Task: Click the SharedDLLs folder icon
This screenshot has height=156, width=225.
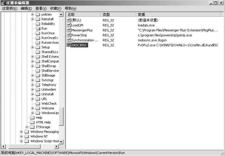Action: tap(38, 52)
